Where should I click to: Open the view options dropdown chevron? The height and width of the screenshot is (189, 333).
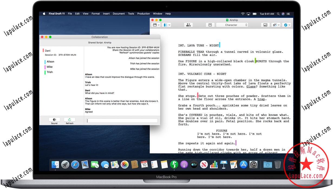tap(159, 25)
